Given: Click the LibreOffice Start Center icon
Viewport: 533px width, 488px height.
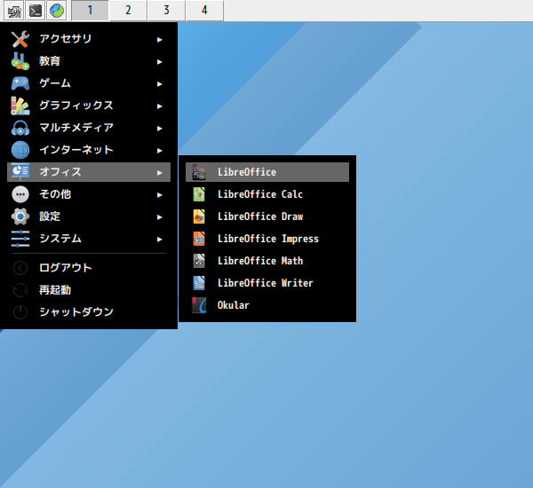Looking at the screenshot, I should [199, 172].
